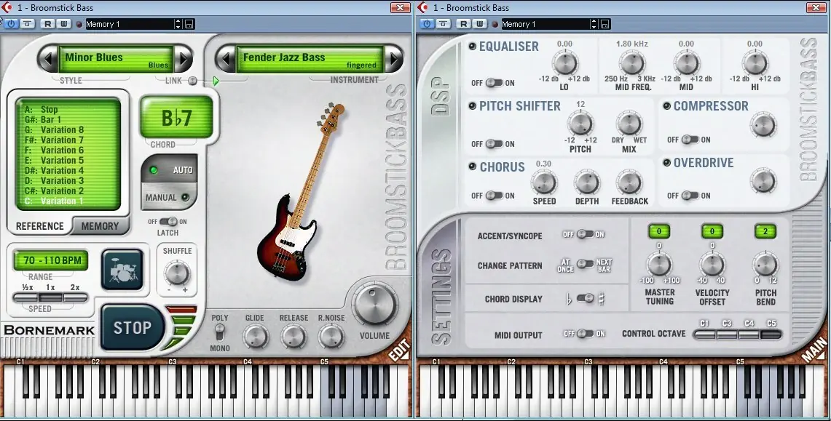Click the Fender Jazz Bass guitar image

300,191
